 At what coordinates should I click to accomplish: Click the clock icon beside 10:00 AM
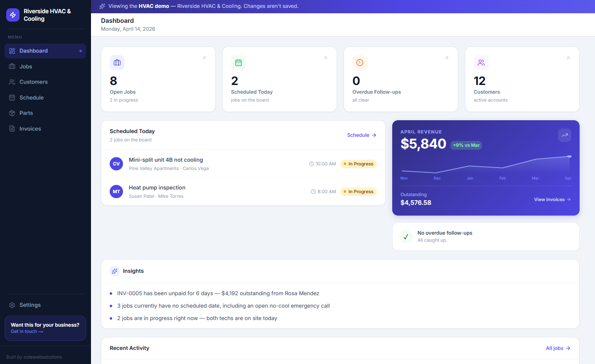[x=312, y=164]
